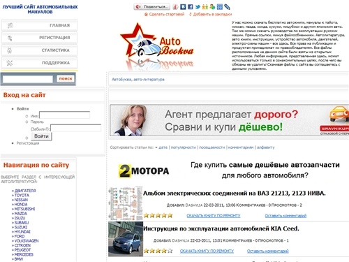Open 'Регистрация' link under login form
Screen dimensions: 349x262
point(28,143)
